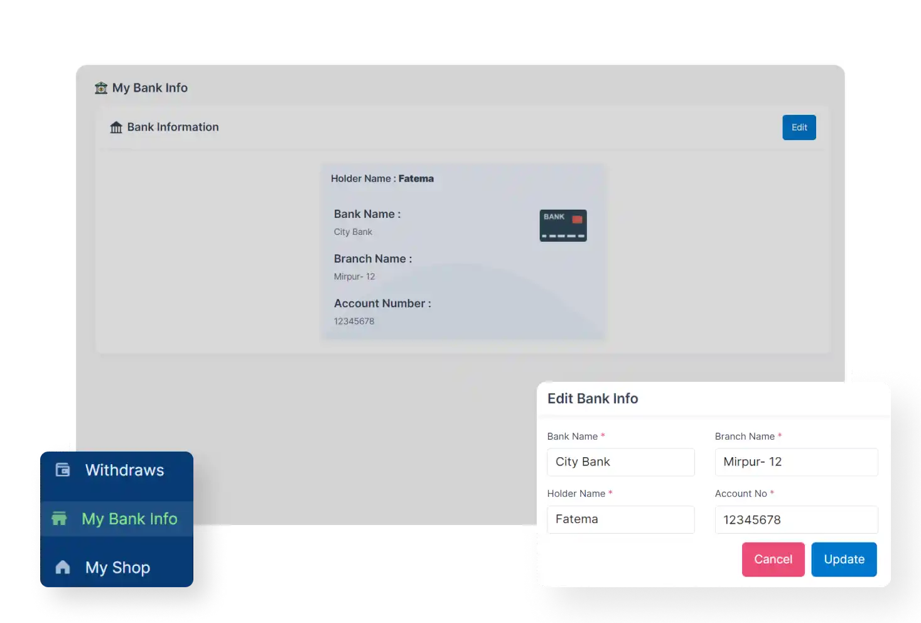Select the Withdraws wallet icon in the sidebar
This screenshot has height=623, width=921.
(62, 470)
